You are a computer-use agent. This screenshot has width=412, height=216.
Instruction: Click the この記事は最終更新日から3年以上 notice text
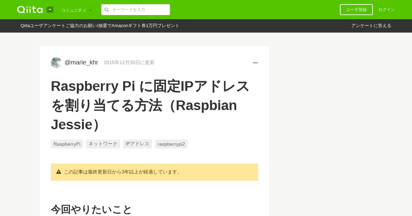click(123, 172)
